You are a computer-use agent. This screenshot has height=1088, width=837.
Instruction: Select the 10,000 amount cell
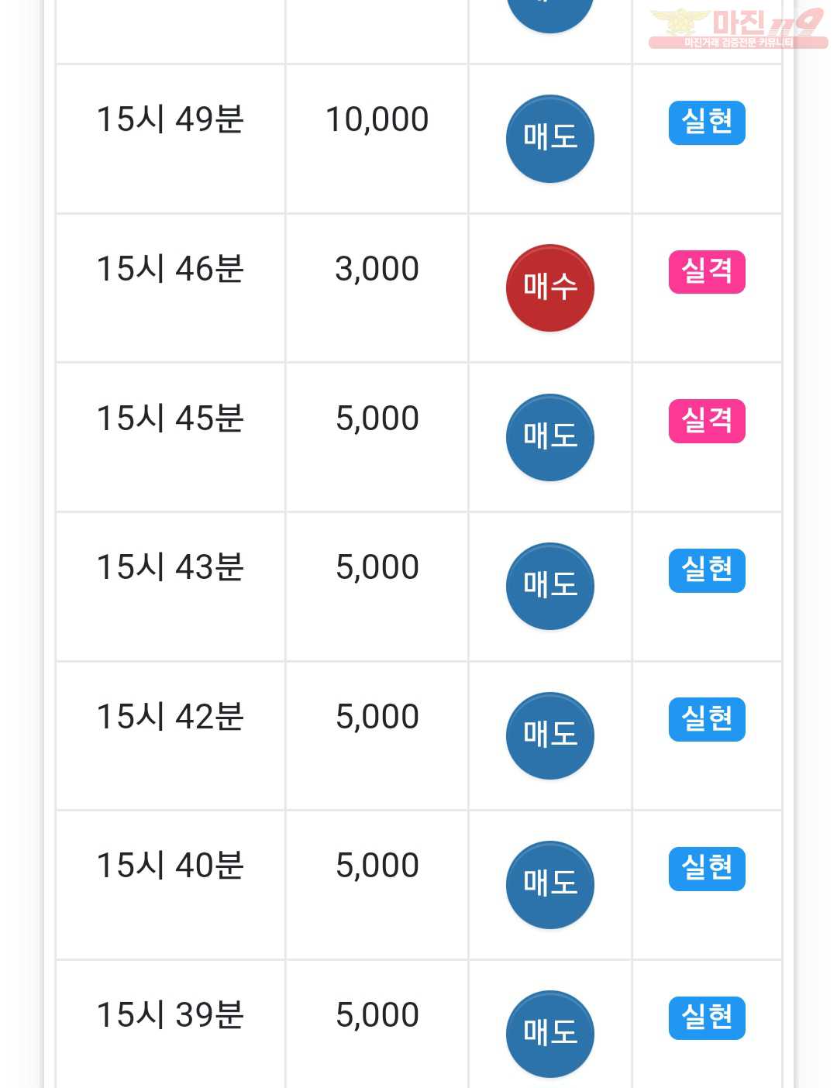pyautogui.click(x=377, y=139)
